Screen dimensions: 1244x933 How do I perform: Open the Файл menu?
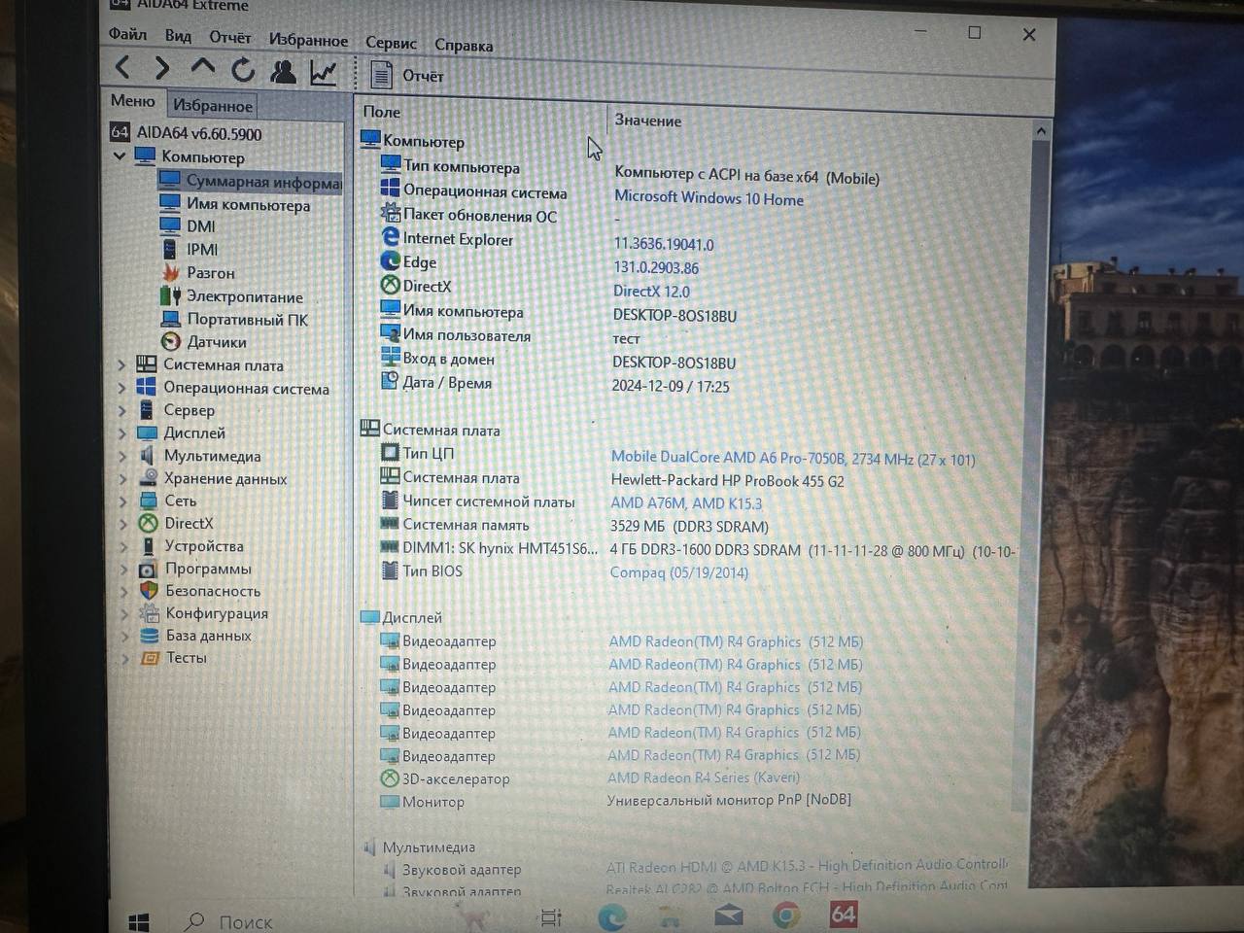(x=127, y=34)
